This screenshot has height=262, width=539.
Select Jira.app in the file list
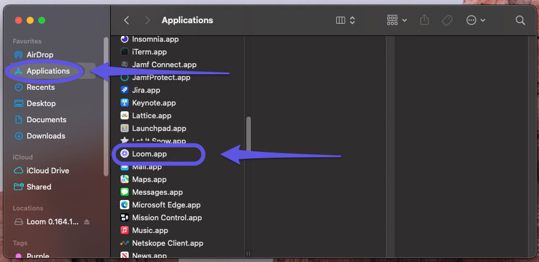click(146, 90)
